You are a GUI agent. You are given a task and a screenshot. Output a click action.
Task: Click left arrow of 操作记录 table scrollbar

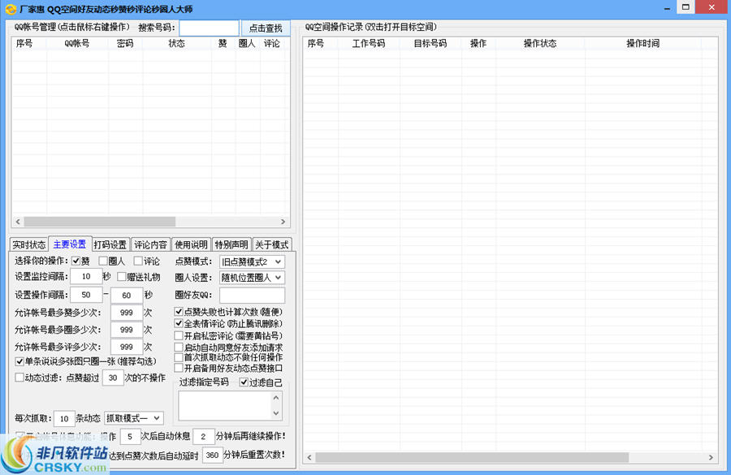309,457
